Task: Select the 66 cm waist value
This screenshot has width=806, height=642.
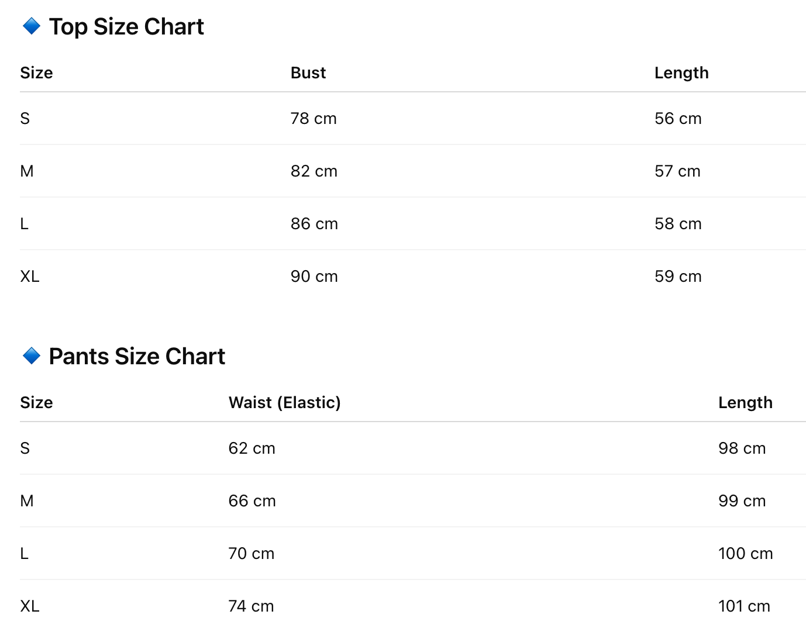Action: pyautogui.click(x=252, y=501)
